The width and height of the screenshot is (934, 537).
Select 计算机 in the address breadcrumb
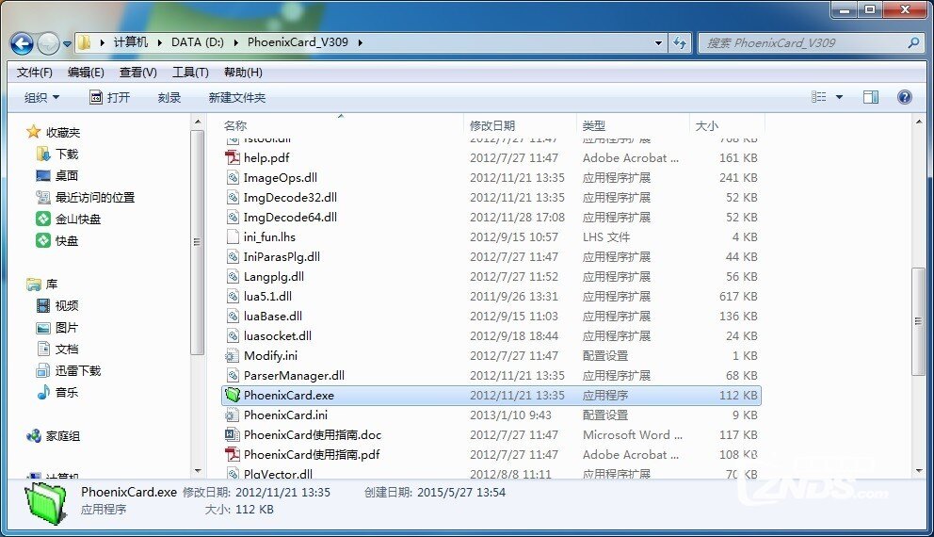131,42
